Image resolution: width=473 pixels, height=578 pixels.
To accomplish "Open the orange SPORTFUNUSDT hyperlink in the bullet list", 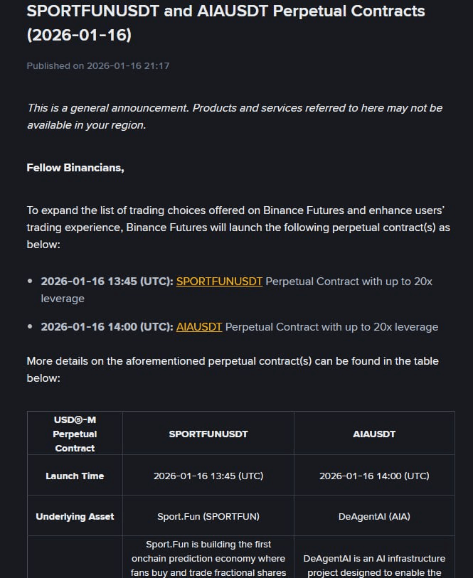I will [x=219, y=282].
